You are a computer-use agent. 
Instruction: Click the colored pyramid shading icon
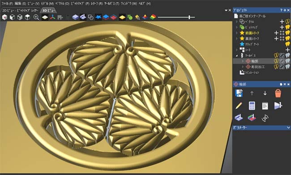[145, 17]
